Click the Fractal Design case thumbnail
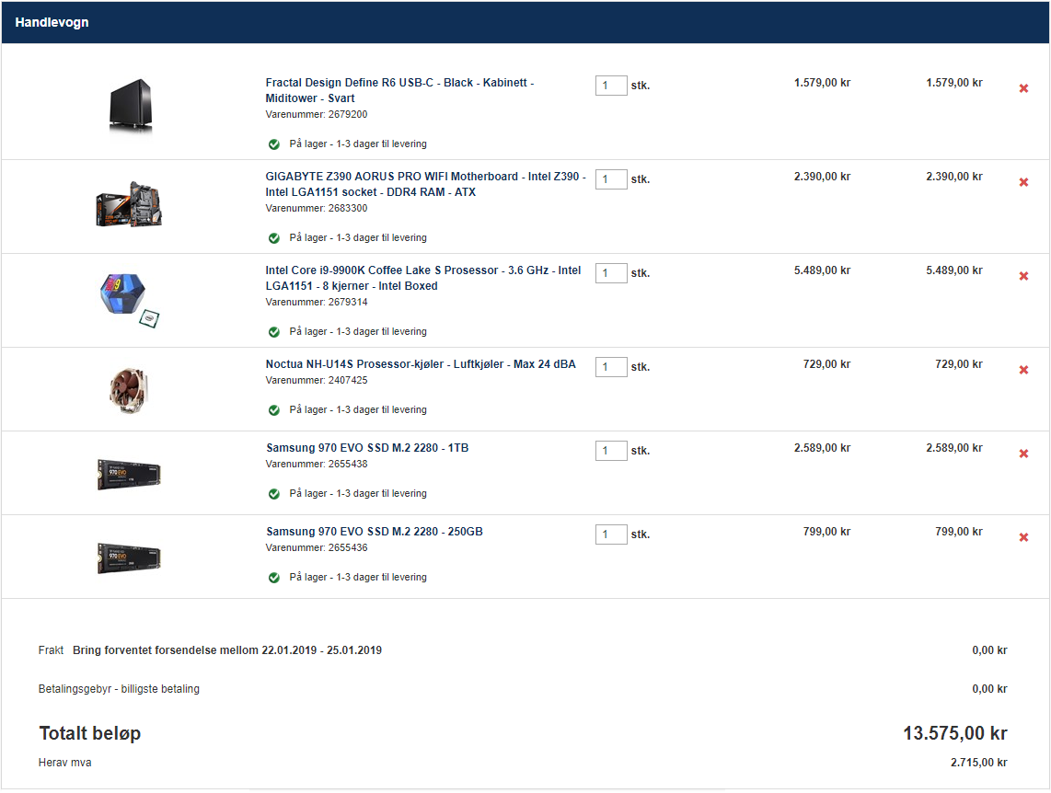 (131, 106)
